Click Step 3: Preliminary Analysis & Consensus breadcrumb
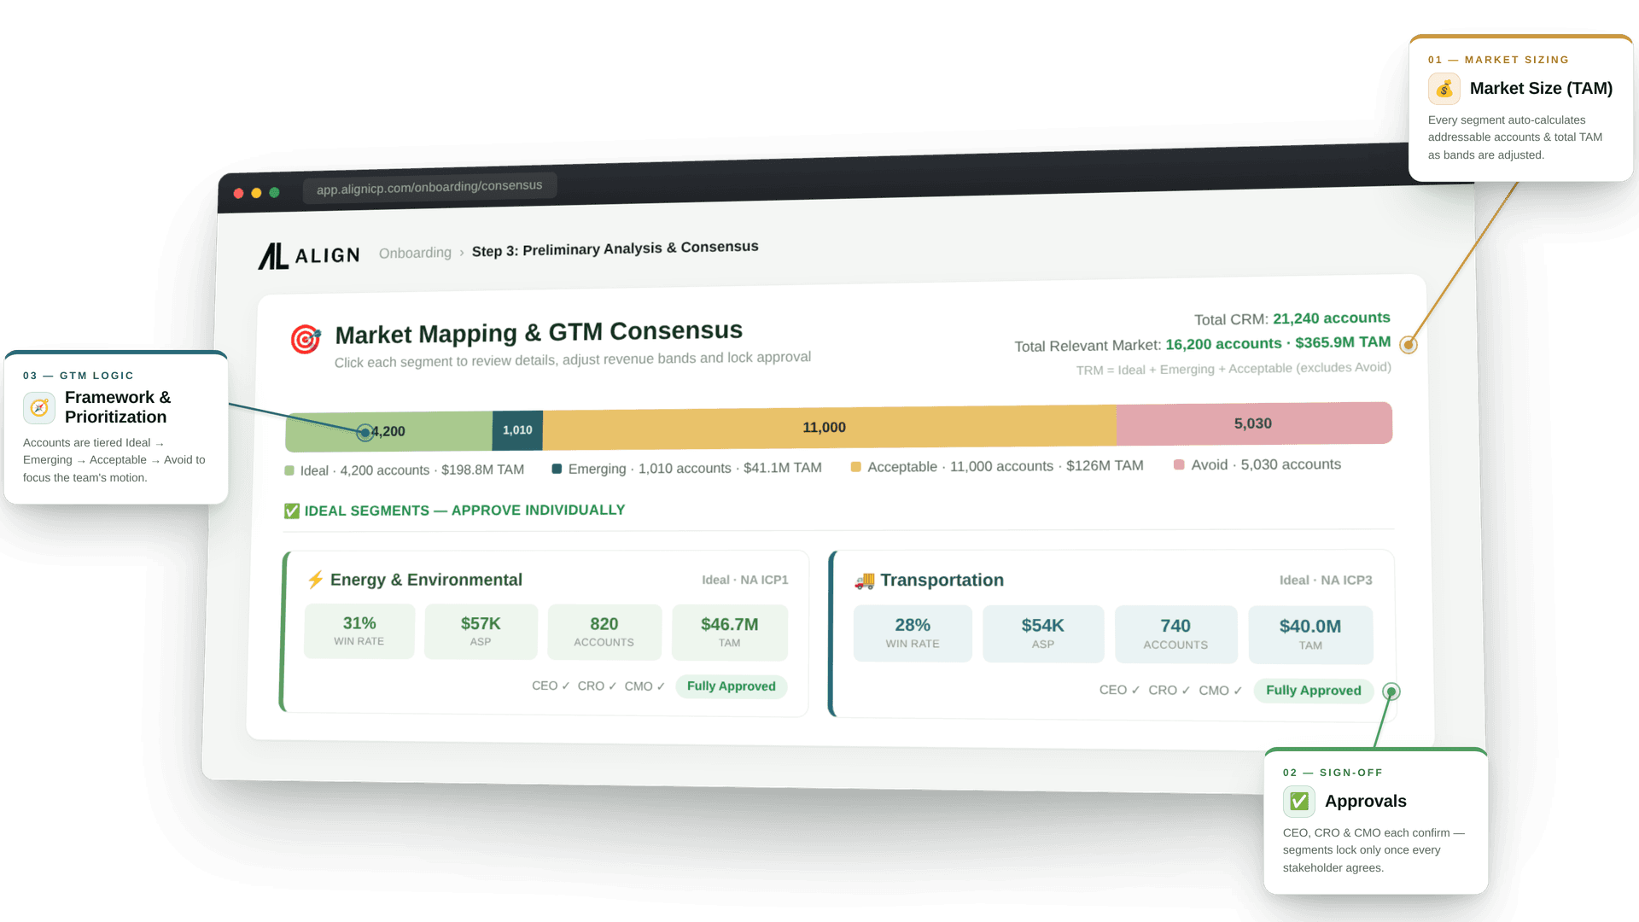 pos(615,248)
